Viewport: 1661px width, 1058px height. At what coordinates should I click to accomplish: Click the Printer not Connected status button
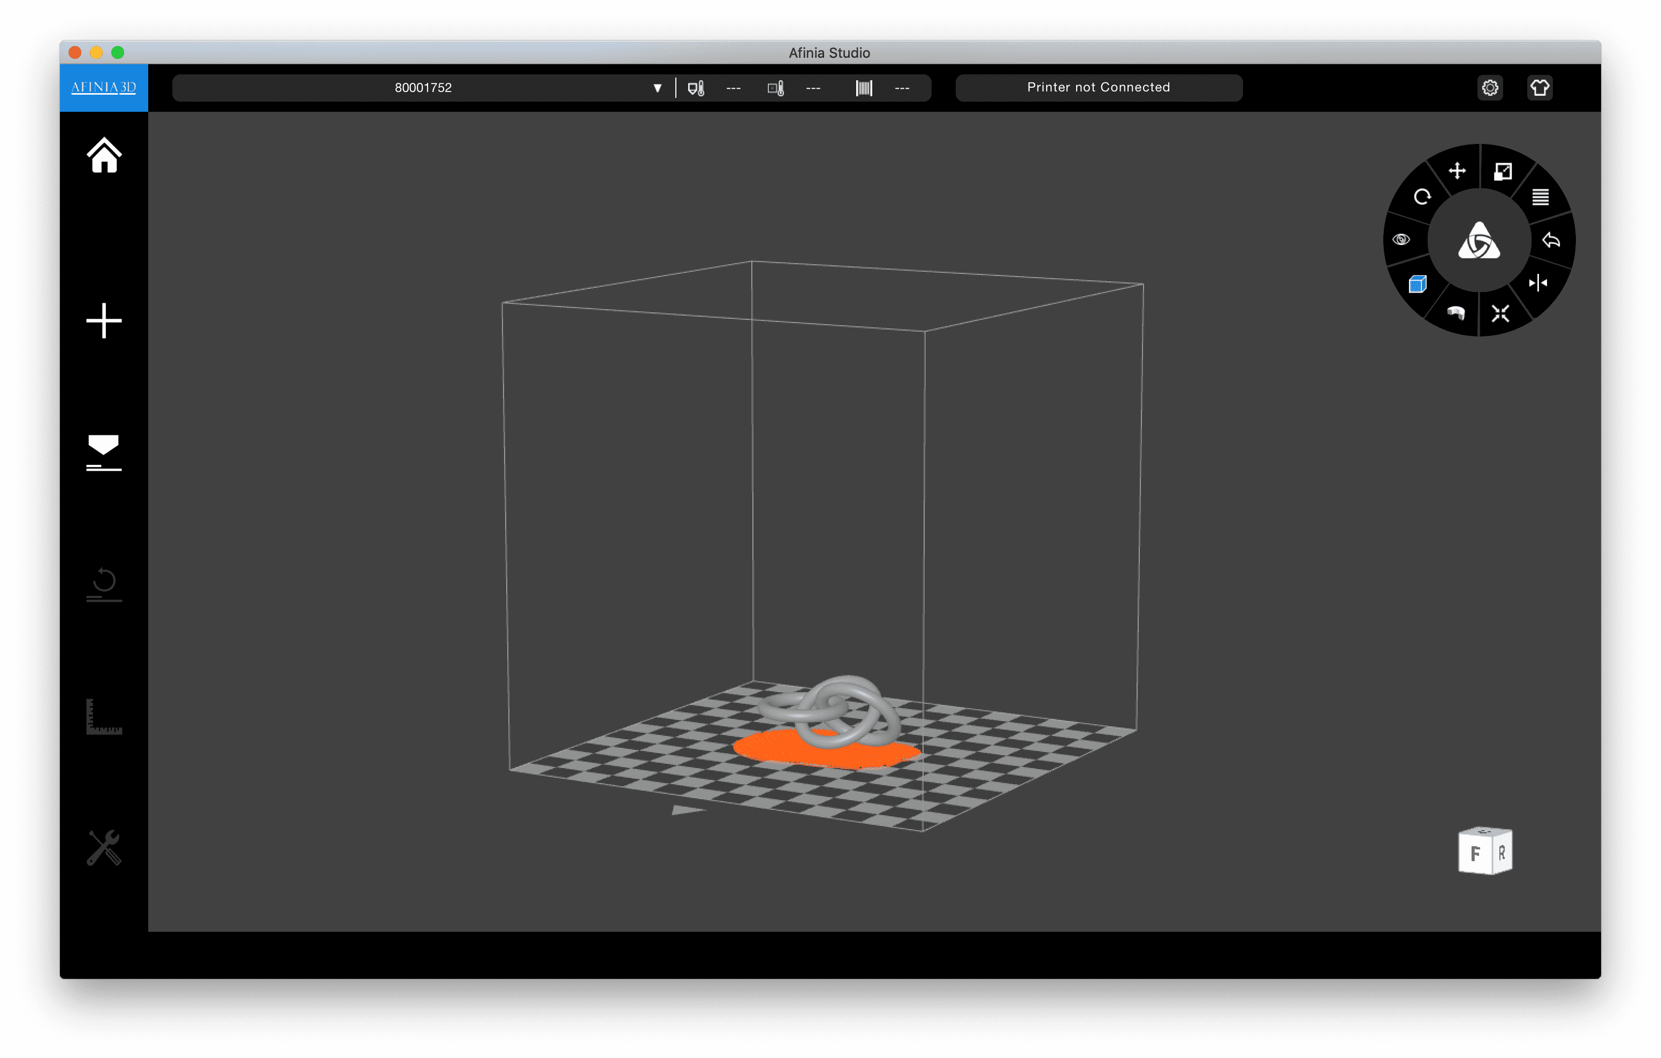tap(1098, 88)
